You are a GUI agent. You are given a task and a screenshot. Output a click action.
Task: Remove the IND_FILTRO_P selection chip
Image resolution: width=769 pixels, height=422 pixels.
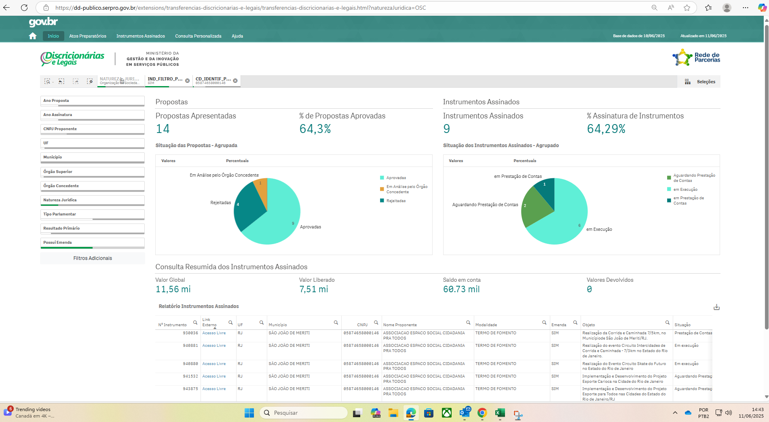point(187,81)
